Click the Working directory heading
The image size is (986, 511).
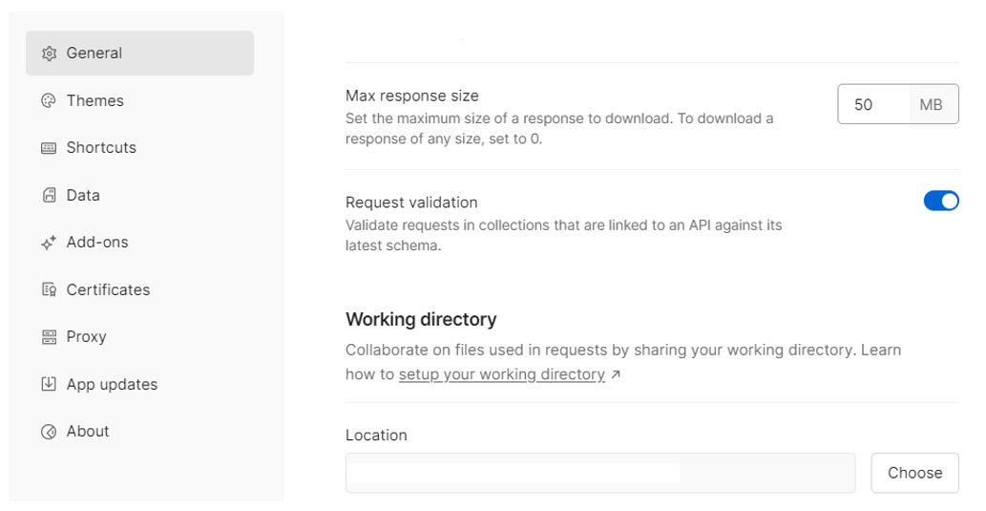coord(421,320)
